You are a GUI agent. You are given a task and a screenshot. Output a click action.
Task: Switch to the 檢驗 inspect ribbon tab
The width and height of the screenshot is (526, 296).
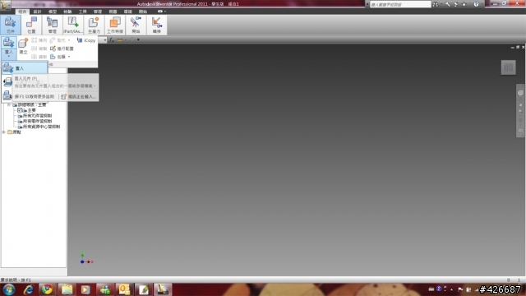67,12
